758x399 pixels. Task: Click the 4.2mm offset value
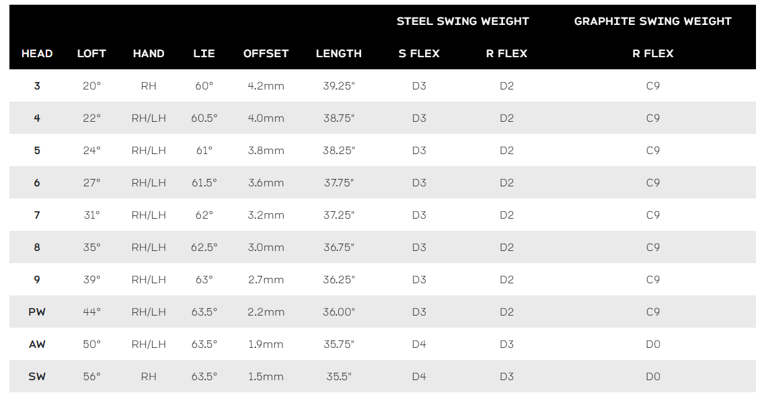266,86
